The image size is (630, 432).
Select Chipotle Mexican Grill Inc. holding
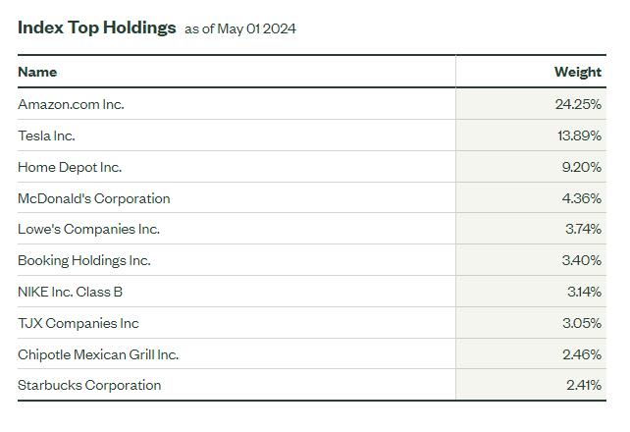pos(98,354)
